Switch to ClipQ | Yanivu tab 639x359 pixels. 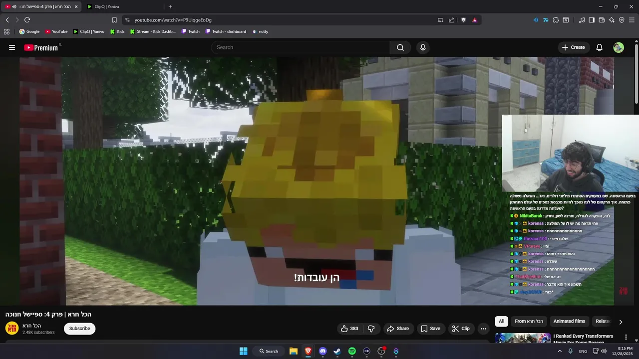coord(122,6)
